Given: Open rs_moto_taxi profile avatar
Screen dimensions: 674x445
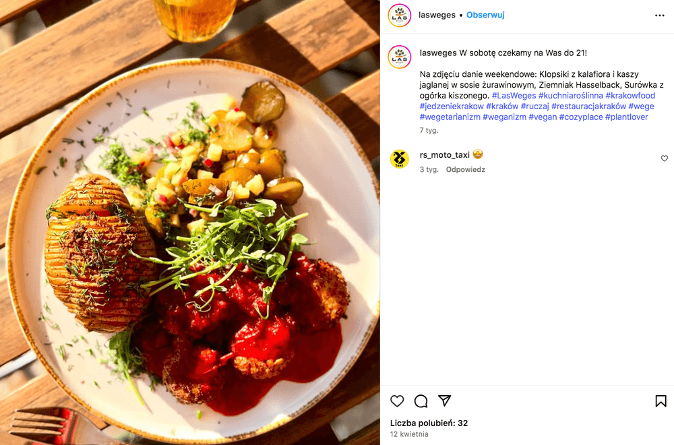Looking at the screenshot, I should pyautogui.click(x=399, y=159).
